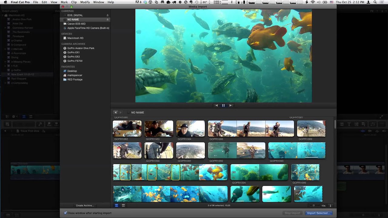Screen dimensions: 388x218
Task: Open Macintosh HD device
Action: pyautogui.click(x=75, y=38)
